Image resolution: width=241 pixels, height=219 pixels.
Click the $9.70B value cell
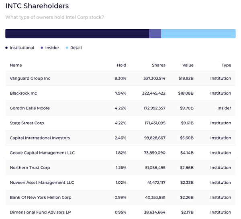pyautogui.click(x=187, y=108)
